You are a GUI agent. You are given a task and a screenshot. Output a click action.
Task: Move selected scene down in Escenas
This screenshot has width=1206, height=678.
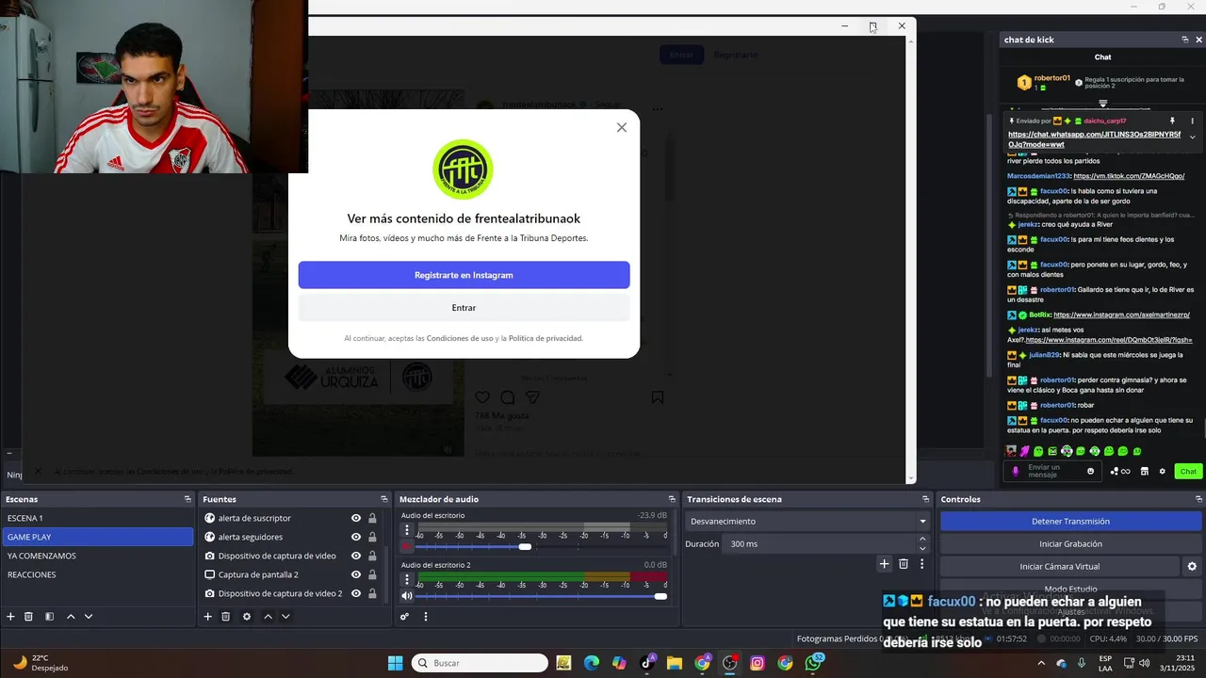(x=89, y=617)
